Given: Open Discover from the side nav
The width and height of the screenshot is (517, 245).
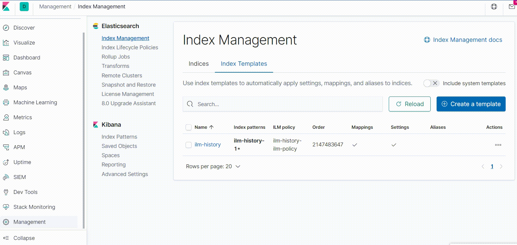Looking at the screenshot, I should (x=24, y=28).
